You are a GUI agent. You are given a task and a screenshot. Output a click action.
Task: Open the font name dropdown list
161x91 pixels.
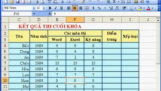pos(34,8)
